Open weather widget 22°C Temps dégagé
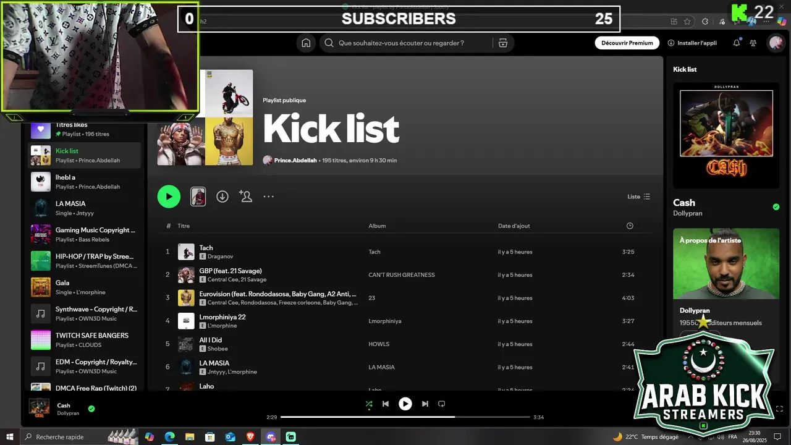791x445 pixels. tap(645, 437)
